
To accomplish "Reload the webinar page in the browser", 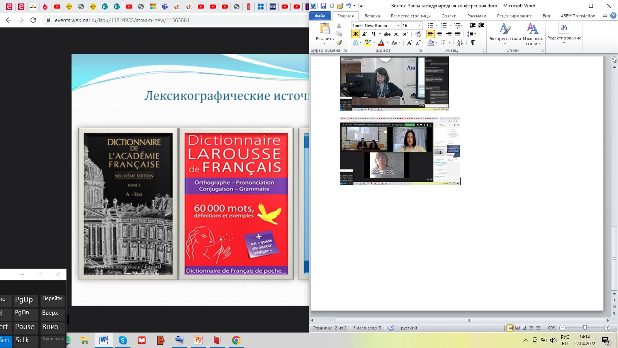I will [33, 20].
